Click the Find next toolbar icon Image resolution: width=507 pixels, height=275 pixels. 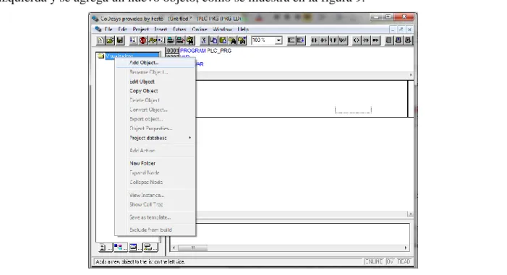[x=242, y=40]
